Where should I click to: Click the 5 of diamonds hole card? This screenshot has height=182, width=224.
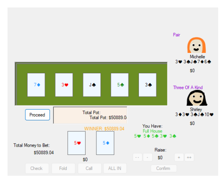(x=105, y=143)
